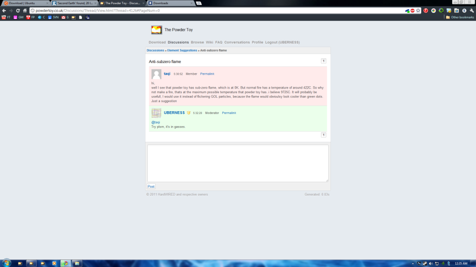Click the red exclamation extension icon

pyautogui.click(x=426, y=11)
